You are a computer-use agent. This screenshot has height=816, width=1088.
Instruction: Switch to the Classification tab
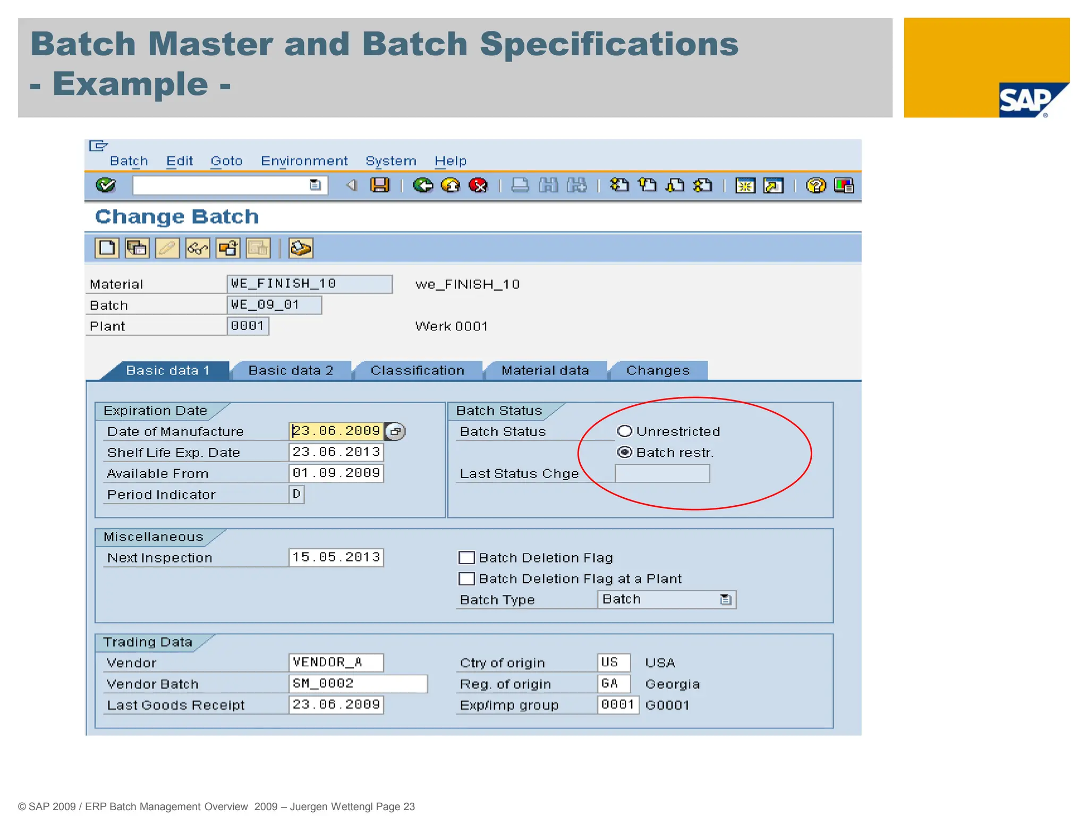click(418, 370)
